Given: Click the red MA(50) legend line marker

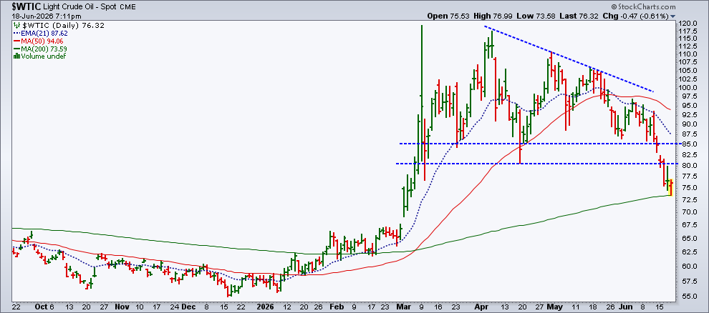Looking at the screenshot, I should (16, 41).
